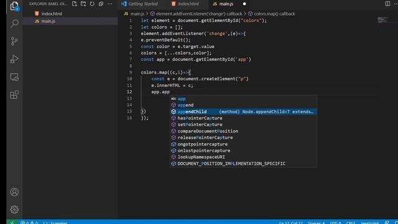This screenshot has width=398, height=224.
Task: Click UTF-8 encoding in status bar
Action: pyautogui.click(x=335, y=223)
